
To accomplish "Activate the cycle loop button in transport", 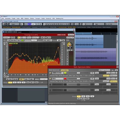I will pos(30,24).
